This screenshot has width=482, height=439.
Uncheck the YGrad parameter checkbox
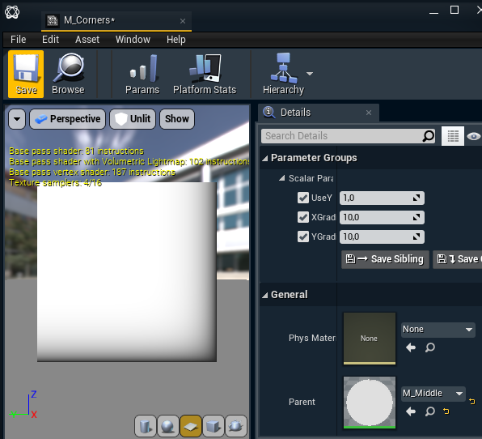[303, 237]
